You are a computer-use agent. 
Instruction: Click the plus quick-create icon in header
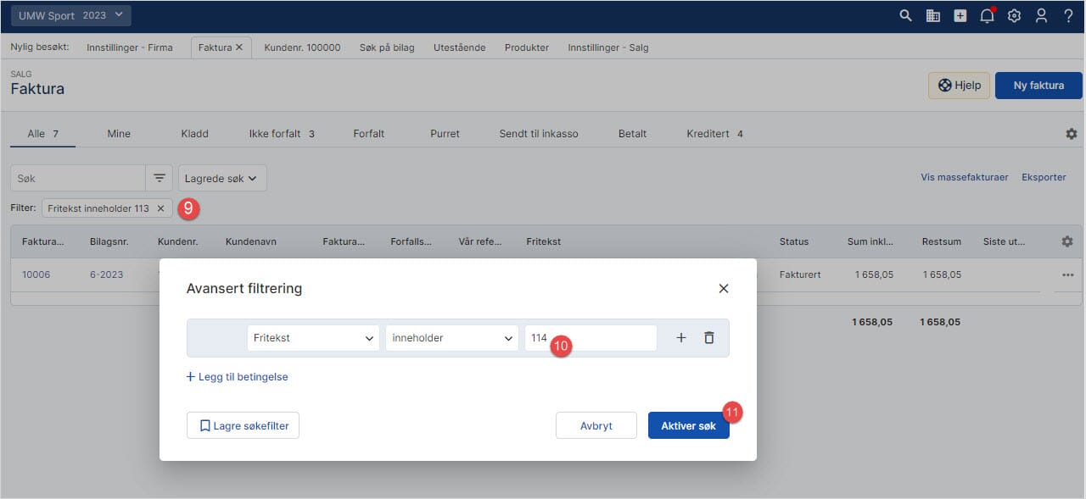960,15
